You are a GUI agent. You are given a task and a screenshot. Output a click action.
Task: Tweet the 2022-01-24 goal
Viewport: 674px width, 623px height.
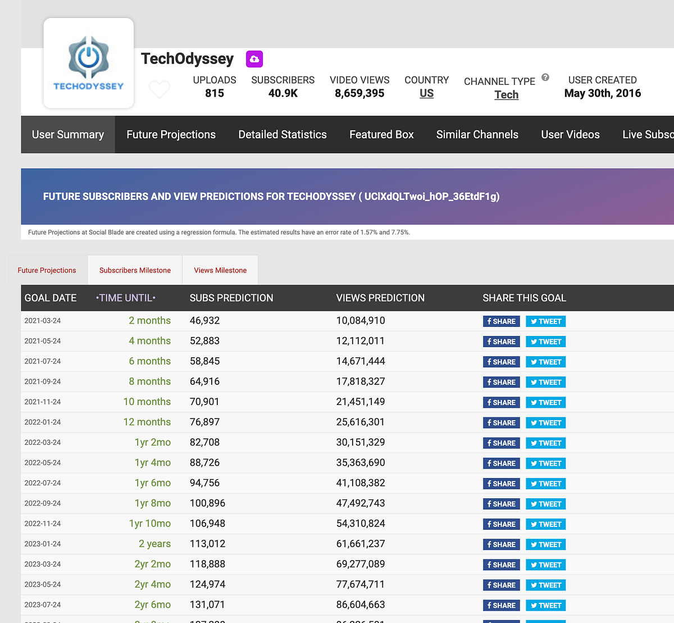coord(546,422)
